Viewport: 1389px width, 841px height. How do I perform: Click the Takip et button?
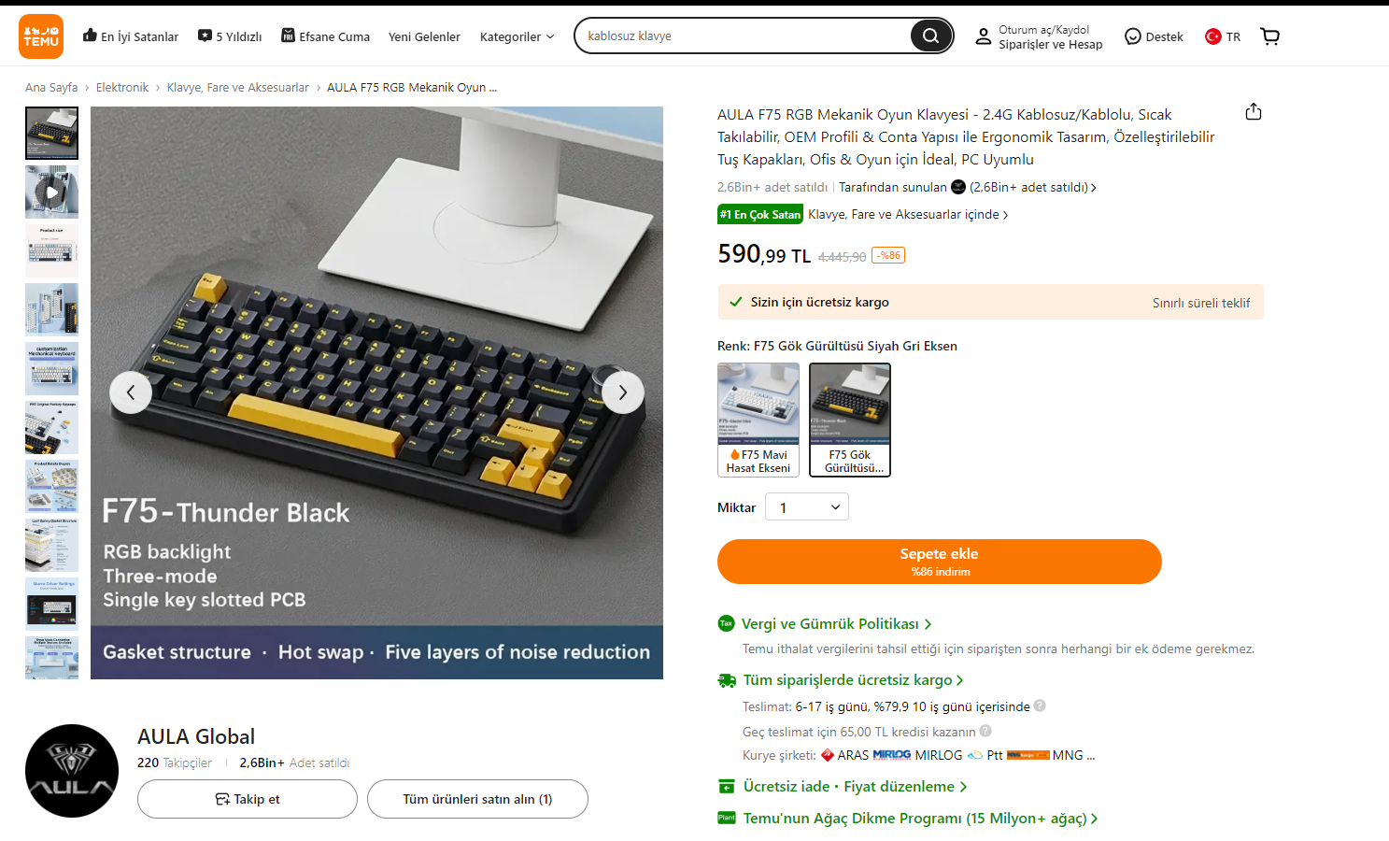[x=248, y=799]
